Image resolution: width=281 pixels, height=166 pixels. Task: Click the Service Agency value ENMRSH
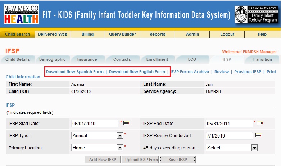tap(213, 91)
